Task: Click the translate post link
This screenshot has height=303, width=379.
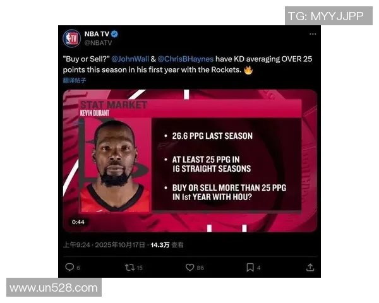Action: point(75,80)
